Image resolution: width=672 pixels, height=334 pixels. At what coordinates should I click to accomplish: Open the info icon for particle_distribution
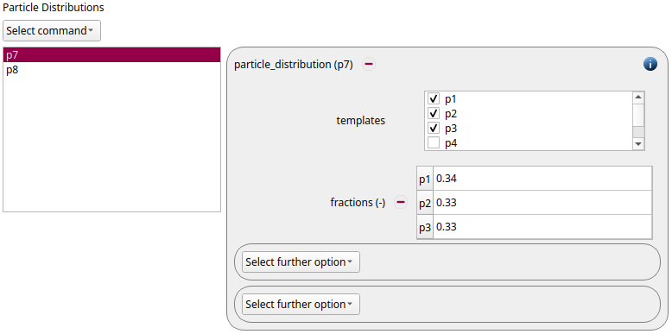[650, 65]
